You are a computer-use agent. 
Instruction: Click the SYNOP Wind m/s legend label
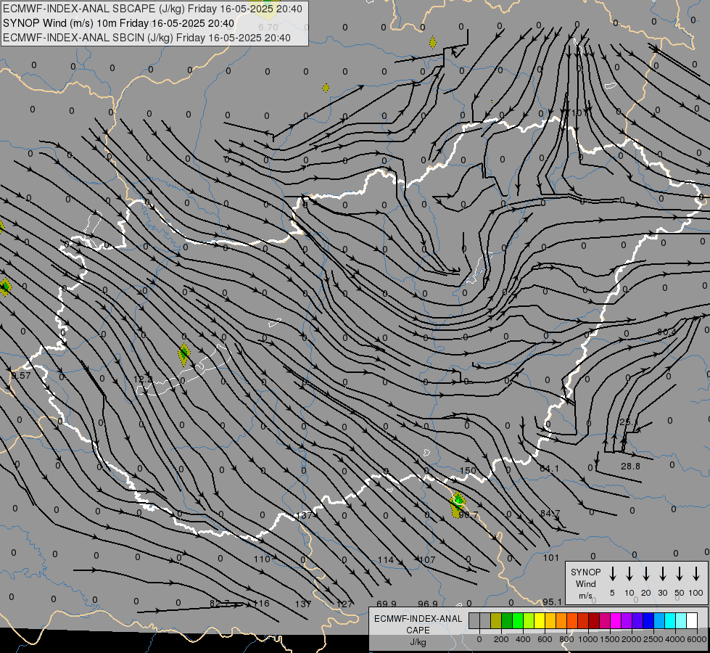click(585, 583)
